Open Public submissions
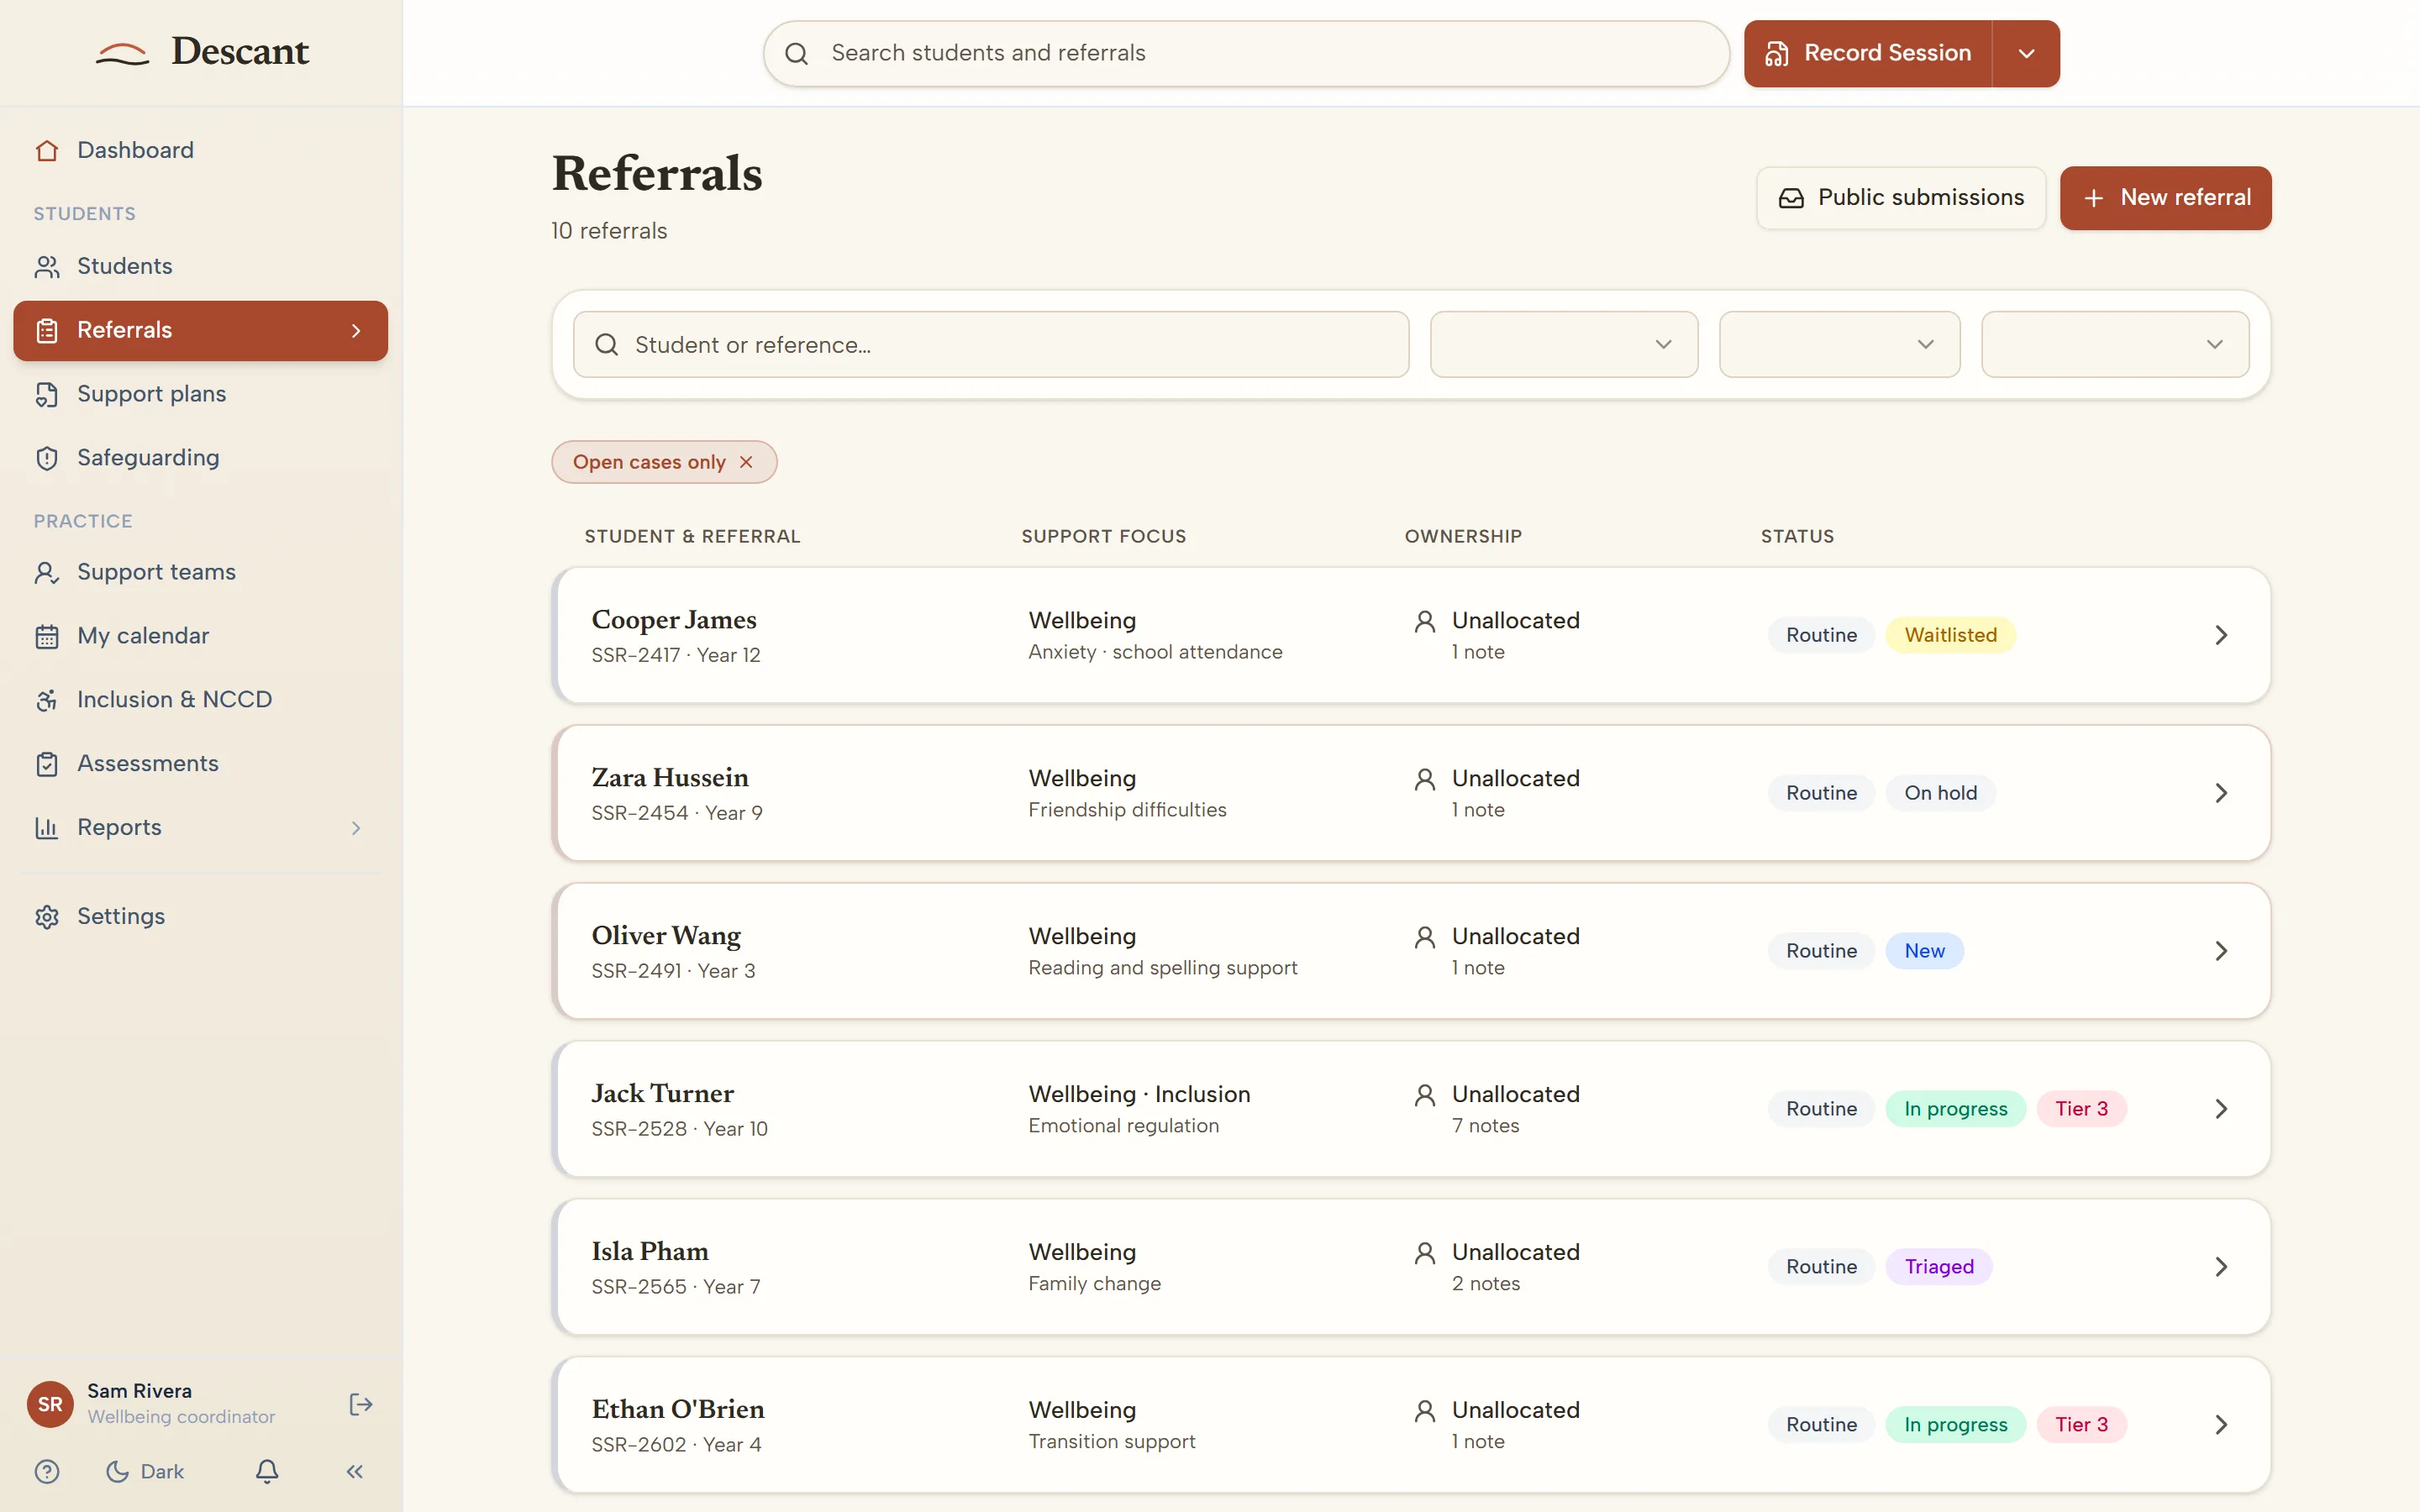2420x1512 pixels. coord(1901,198)
